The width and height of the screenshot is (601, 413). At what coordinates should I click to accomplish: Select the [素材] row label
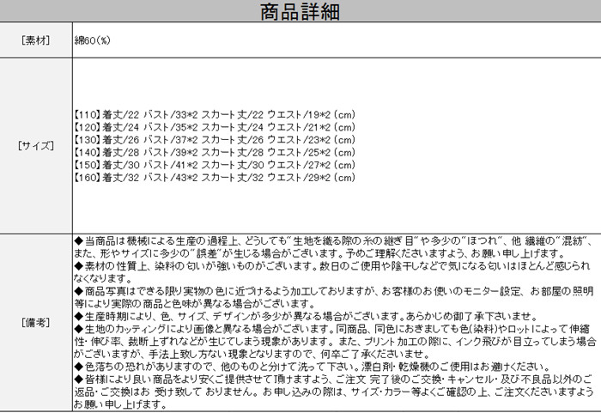point(36,40)
